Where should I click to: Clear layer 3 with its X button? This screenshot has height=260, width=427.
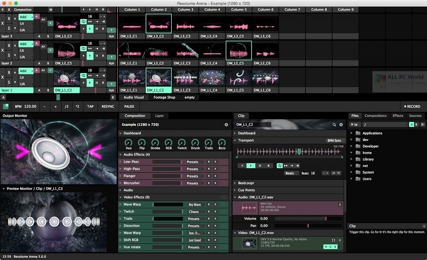[2, 23]
